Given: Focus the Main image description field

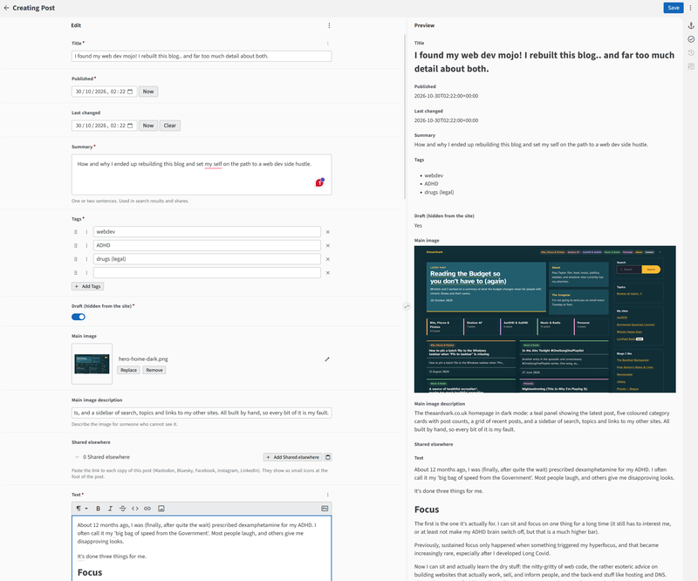Looking at the screenshot, I should coord(202,413).
